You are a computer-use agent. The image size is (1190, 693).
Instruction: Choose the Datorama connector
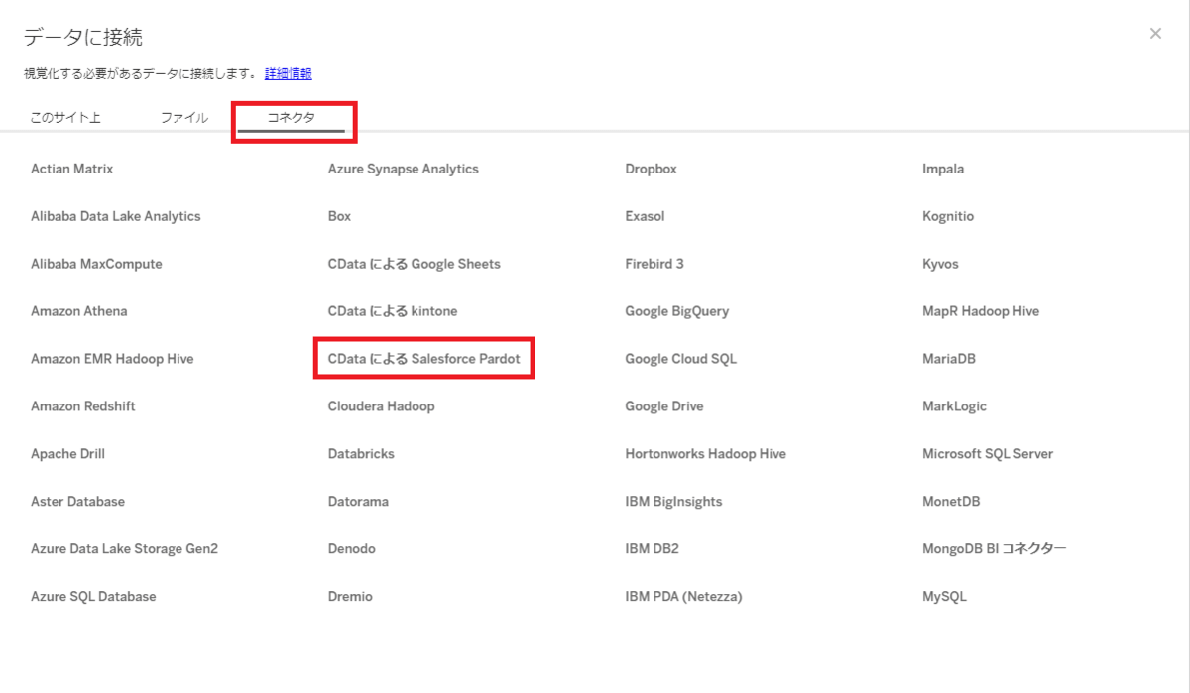click(358, 502)
